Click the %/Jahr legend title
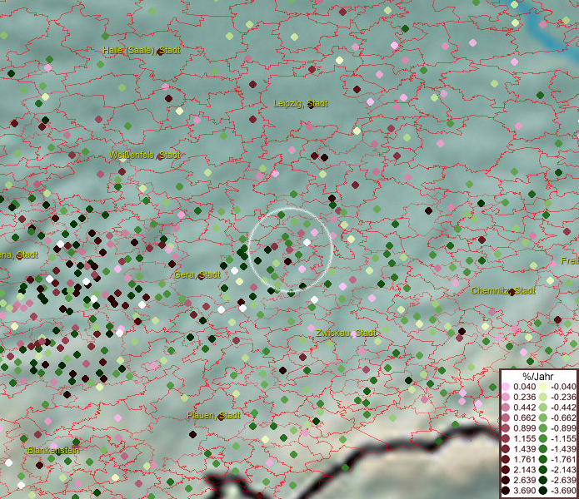The height and width of the screenshot is (499, 579). pyautogui.click(x=538, y=377)
